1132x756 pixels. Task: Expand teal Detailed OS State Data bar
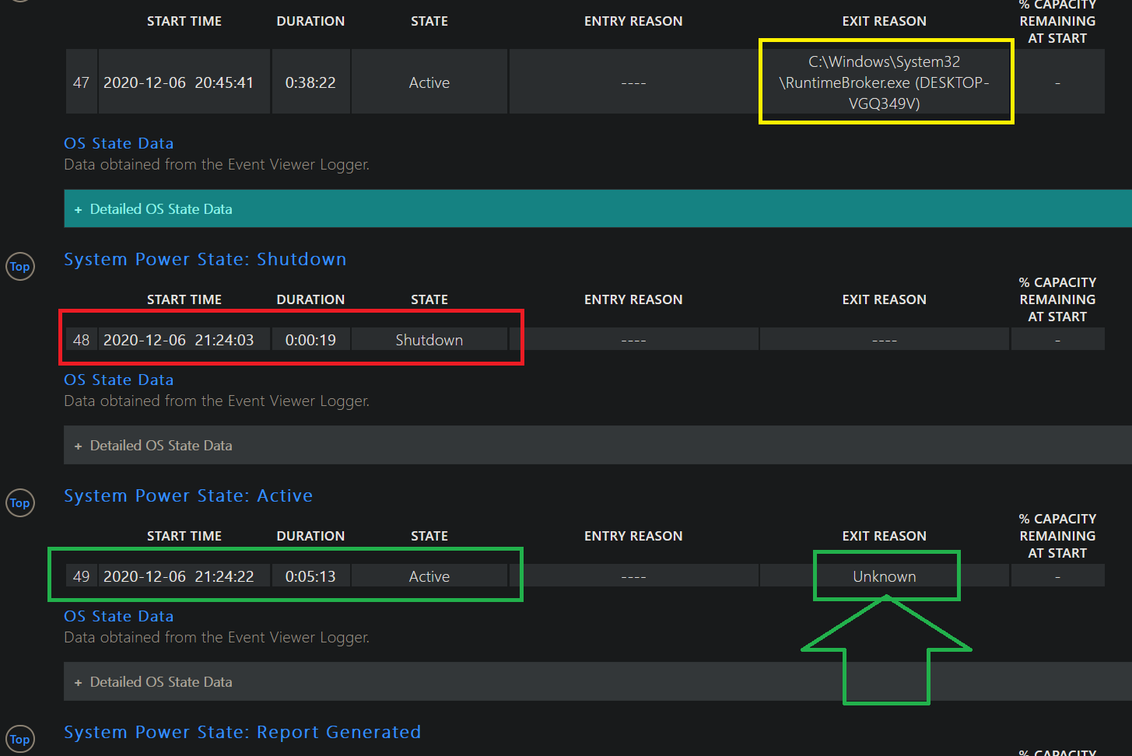click(x=598, y=208)
